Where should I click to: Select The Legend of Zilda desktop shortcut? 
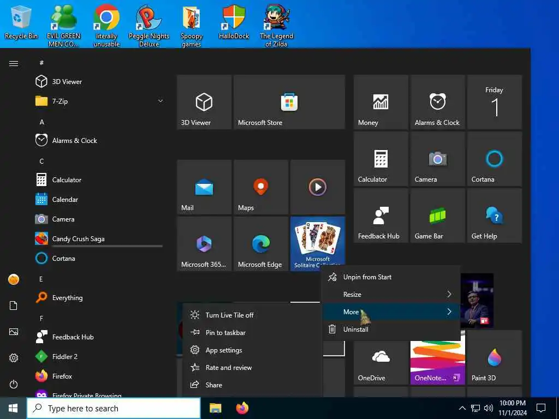(x=276, y=26)
